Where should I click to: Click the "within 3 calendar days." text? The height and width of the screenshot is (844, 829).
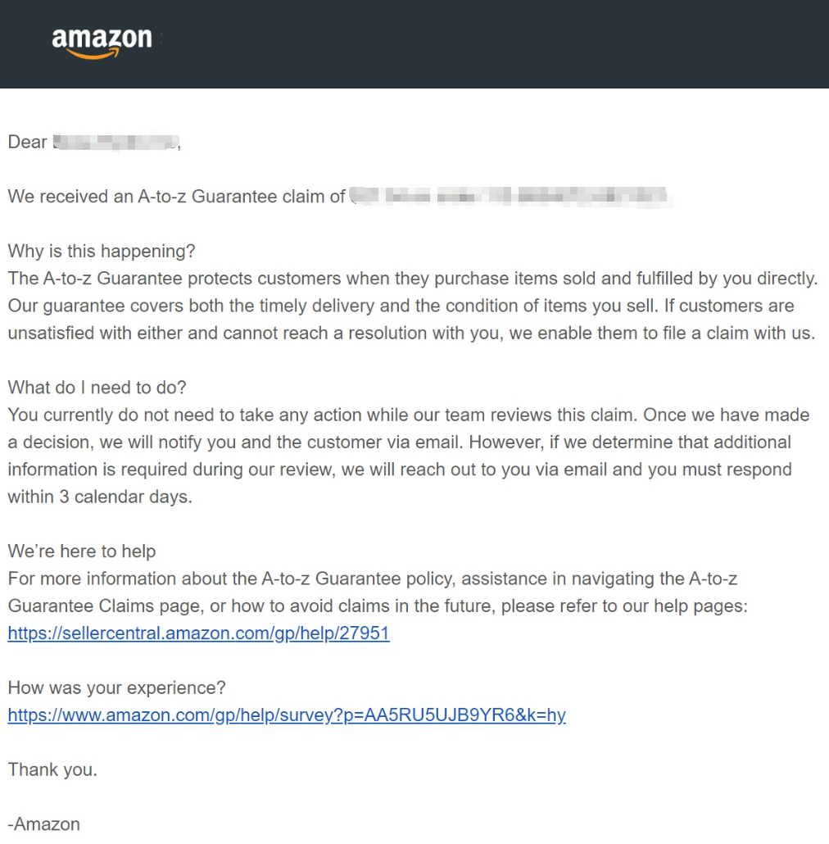point(100,497)
